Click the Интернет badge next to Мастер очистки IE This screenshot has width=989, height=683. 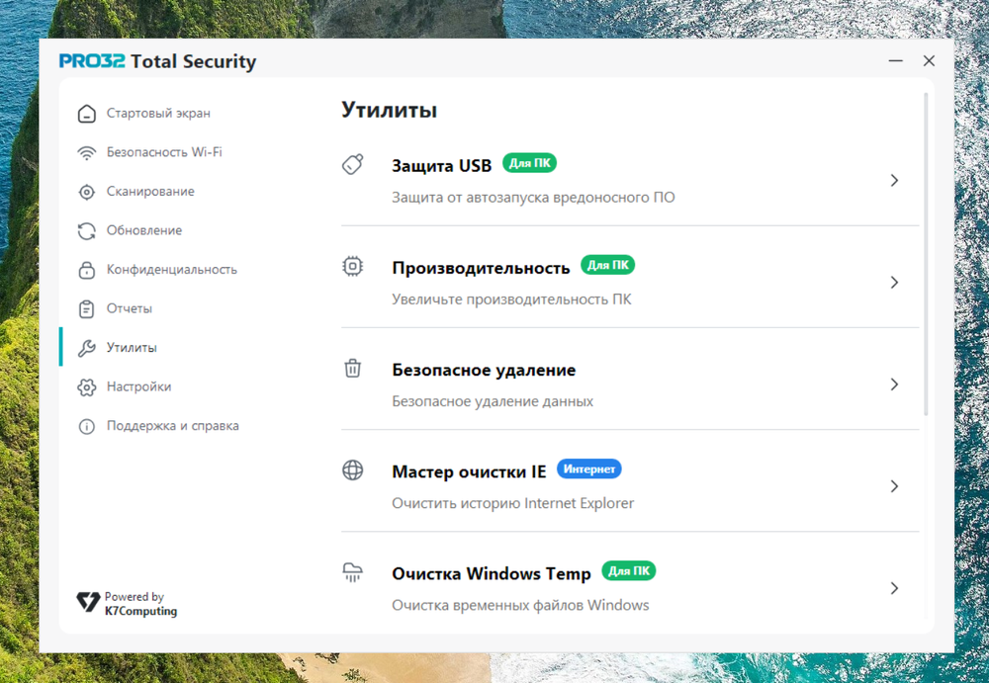(589, 470)
